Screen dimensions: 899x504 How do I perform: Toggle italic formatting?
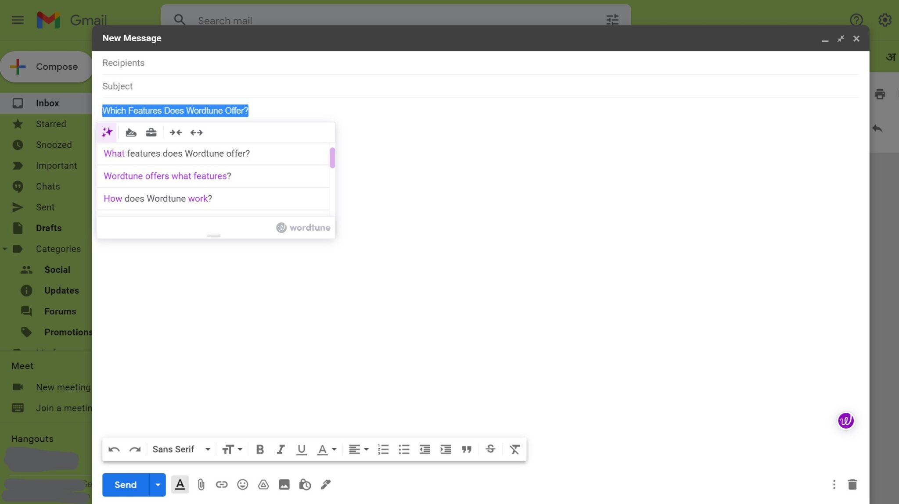pos(280,449)
